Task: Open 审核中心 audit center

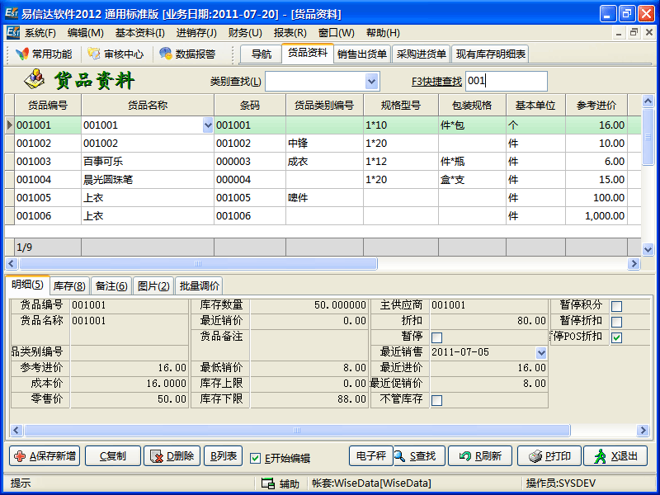Action: point(115,54)
